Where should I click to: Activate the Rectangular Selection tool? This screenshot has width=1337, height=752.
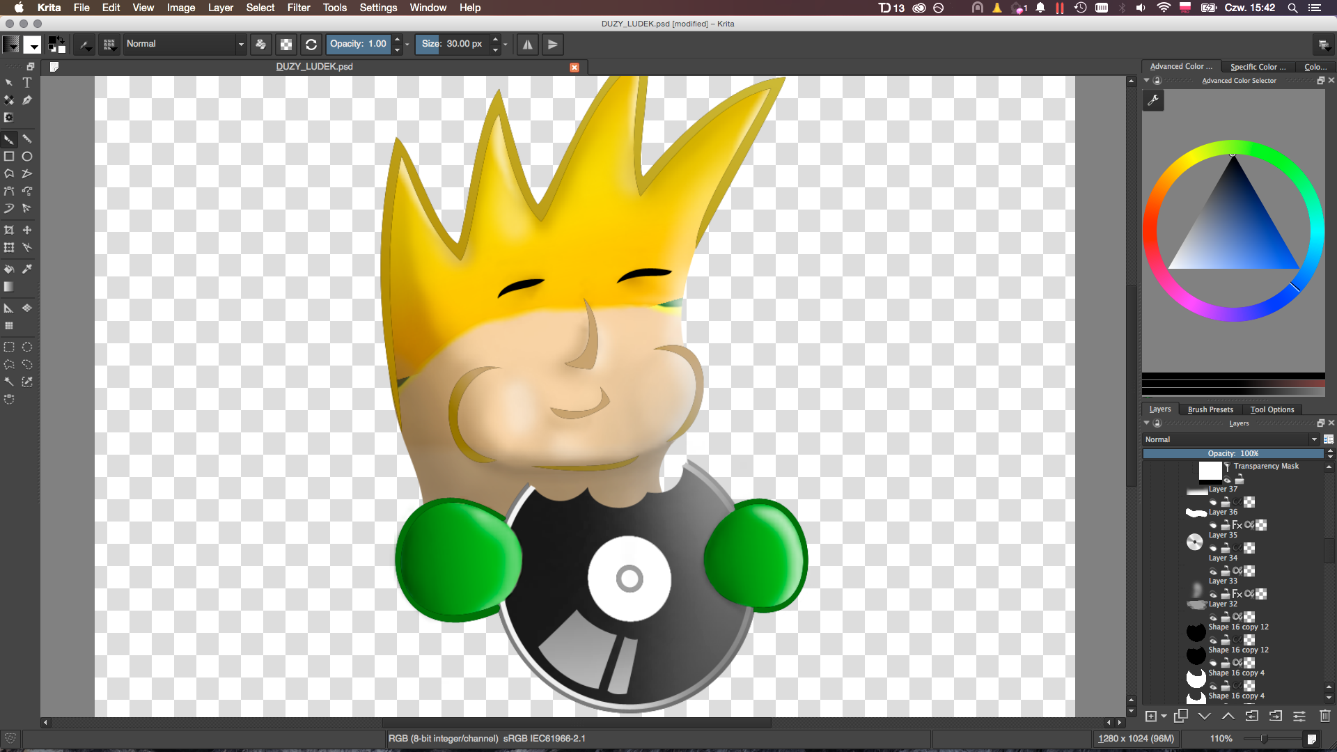[x=9, y=347]
